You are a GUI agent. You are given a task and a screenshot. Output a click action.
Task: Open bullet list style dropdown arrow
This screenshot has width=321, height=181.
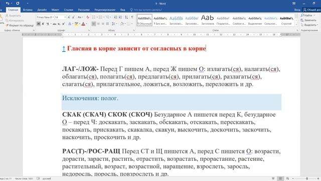[x=97, y=17]
